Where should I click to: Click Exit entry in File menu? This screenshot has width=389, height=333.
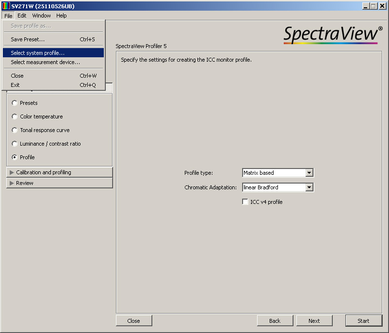tap(53, 85)
